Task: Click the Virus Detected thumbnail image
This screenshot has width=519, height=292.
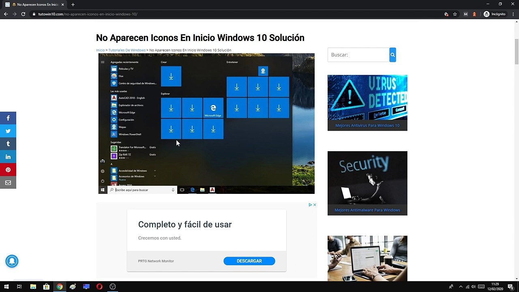Action: tap(367, 97)
